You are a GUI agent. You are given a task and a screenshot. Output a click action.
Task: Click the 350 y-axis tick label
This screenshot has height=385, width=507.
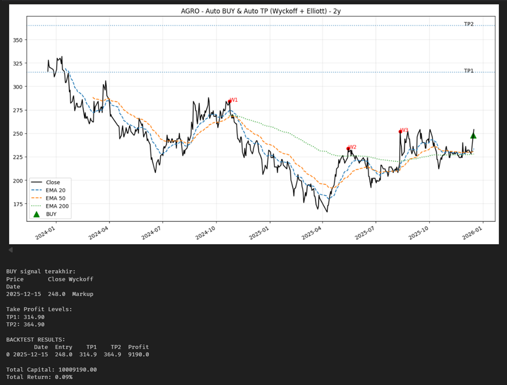tap(20, 40)
